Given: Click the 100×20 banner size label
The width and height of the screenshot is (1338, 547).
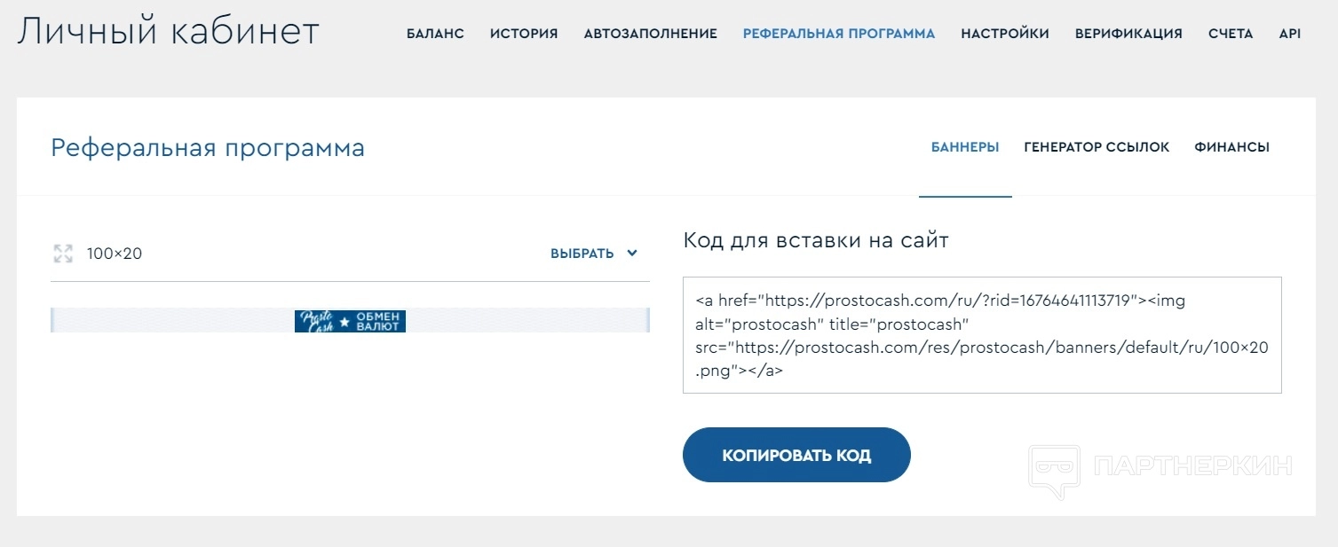Looking at the screenshot, I should pos(115,254).
